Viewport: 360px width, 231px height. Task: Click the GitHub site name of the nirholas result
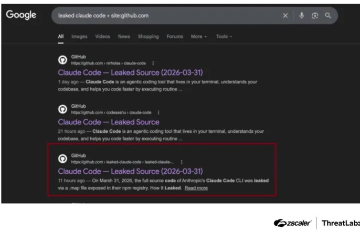(x=79, y=57)
